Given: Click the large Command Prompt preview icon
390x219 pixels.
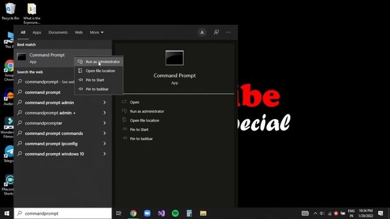Looking at the screenshot, I should 174,58.
